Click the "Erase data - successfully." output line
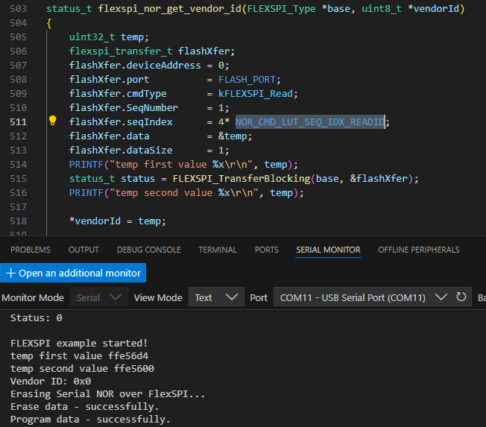 click(85, 407)
